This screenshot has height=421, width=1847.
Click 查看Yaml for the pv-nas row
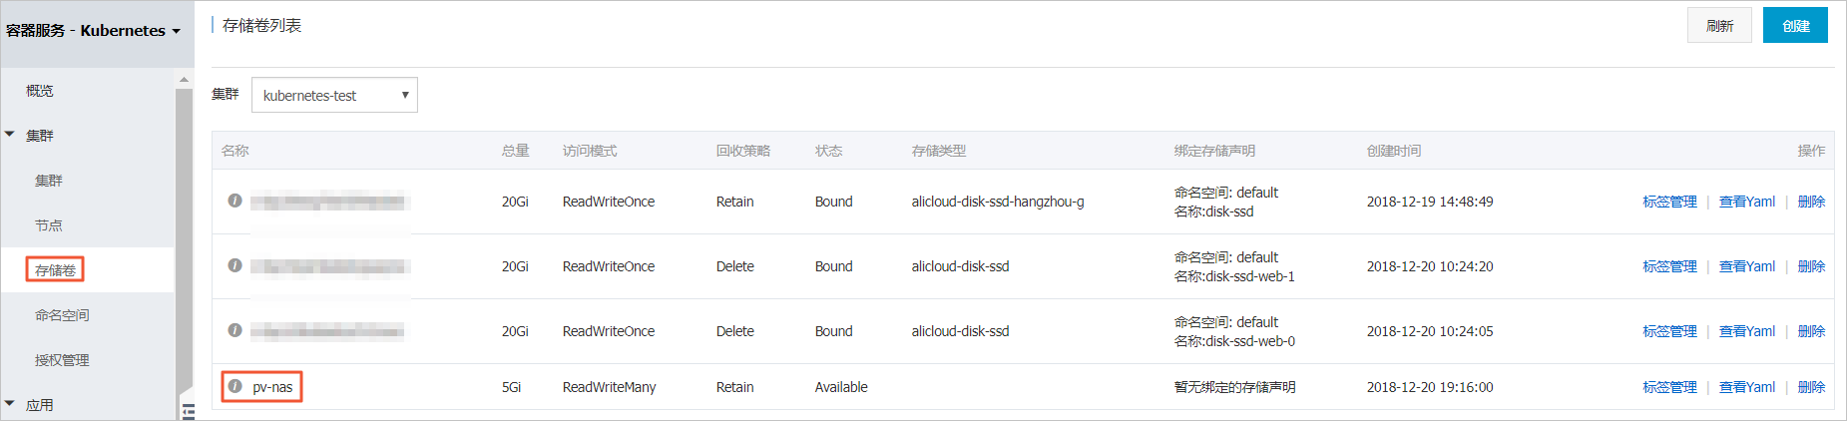pyautogui.click(x=1747, y=387)
